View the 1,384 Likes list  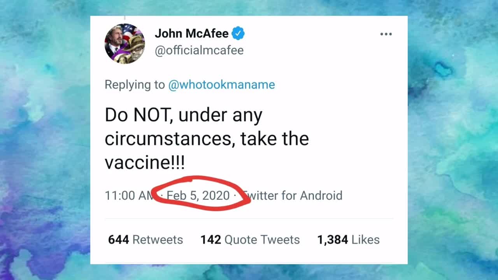(x=348, y=240)
